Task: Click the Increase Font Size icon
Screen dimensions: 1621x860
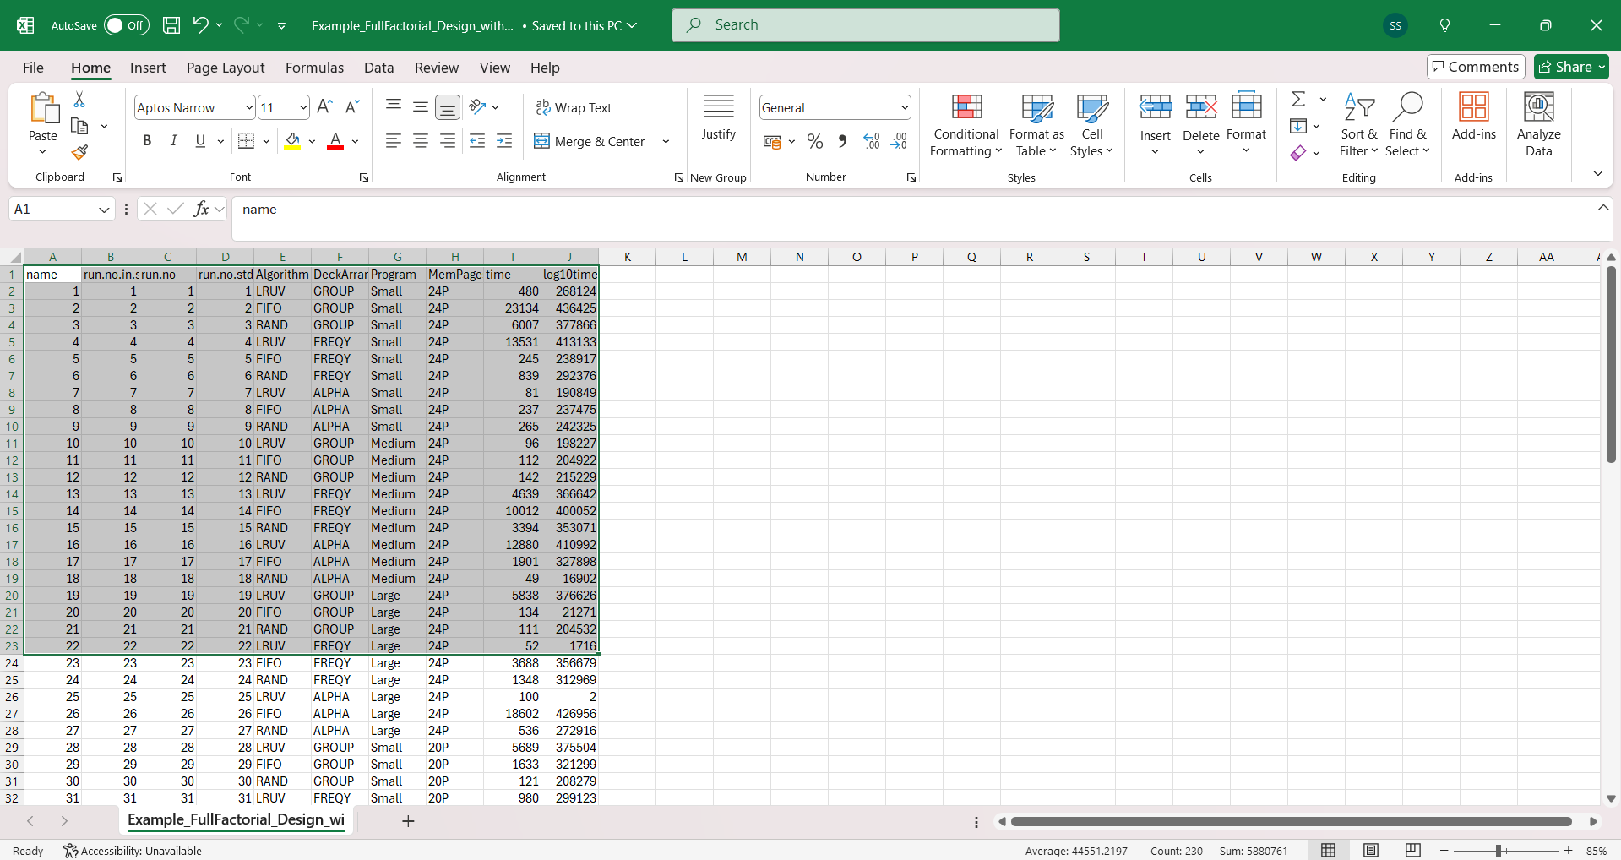Action: tap(324, 106)
